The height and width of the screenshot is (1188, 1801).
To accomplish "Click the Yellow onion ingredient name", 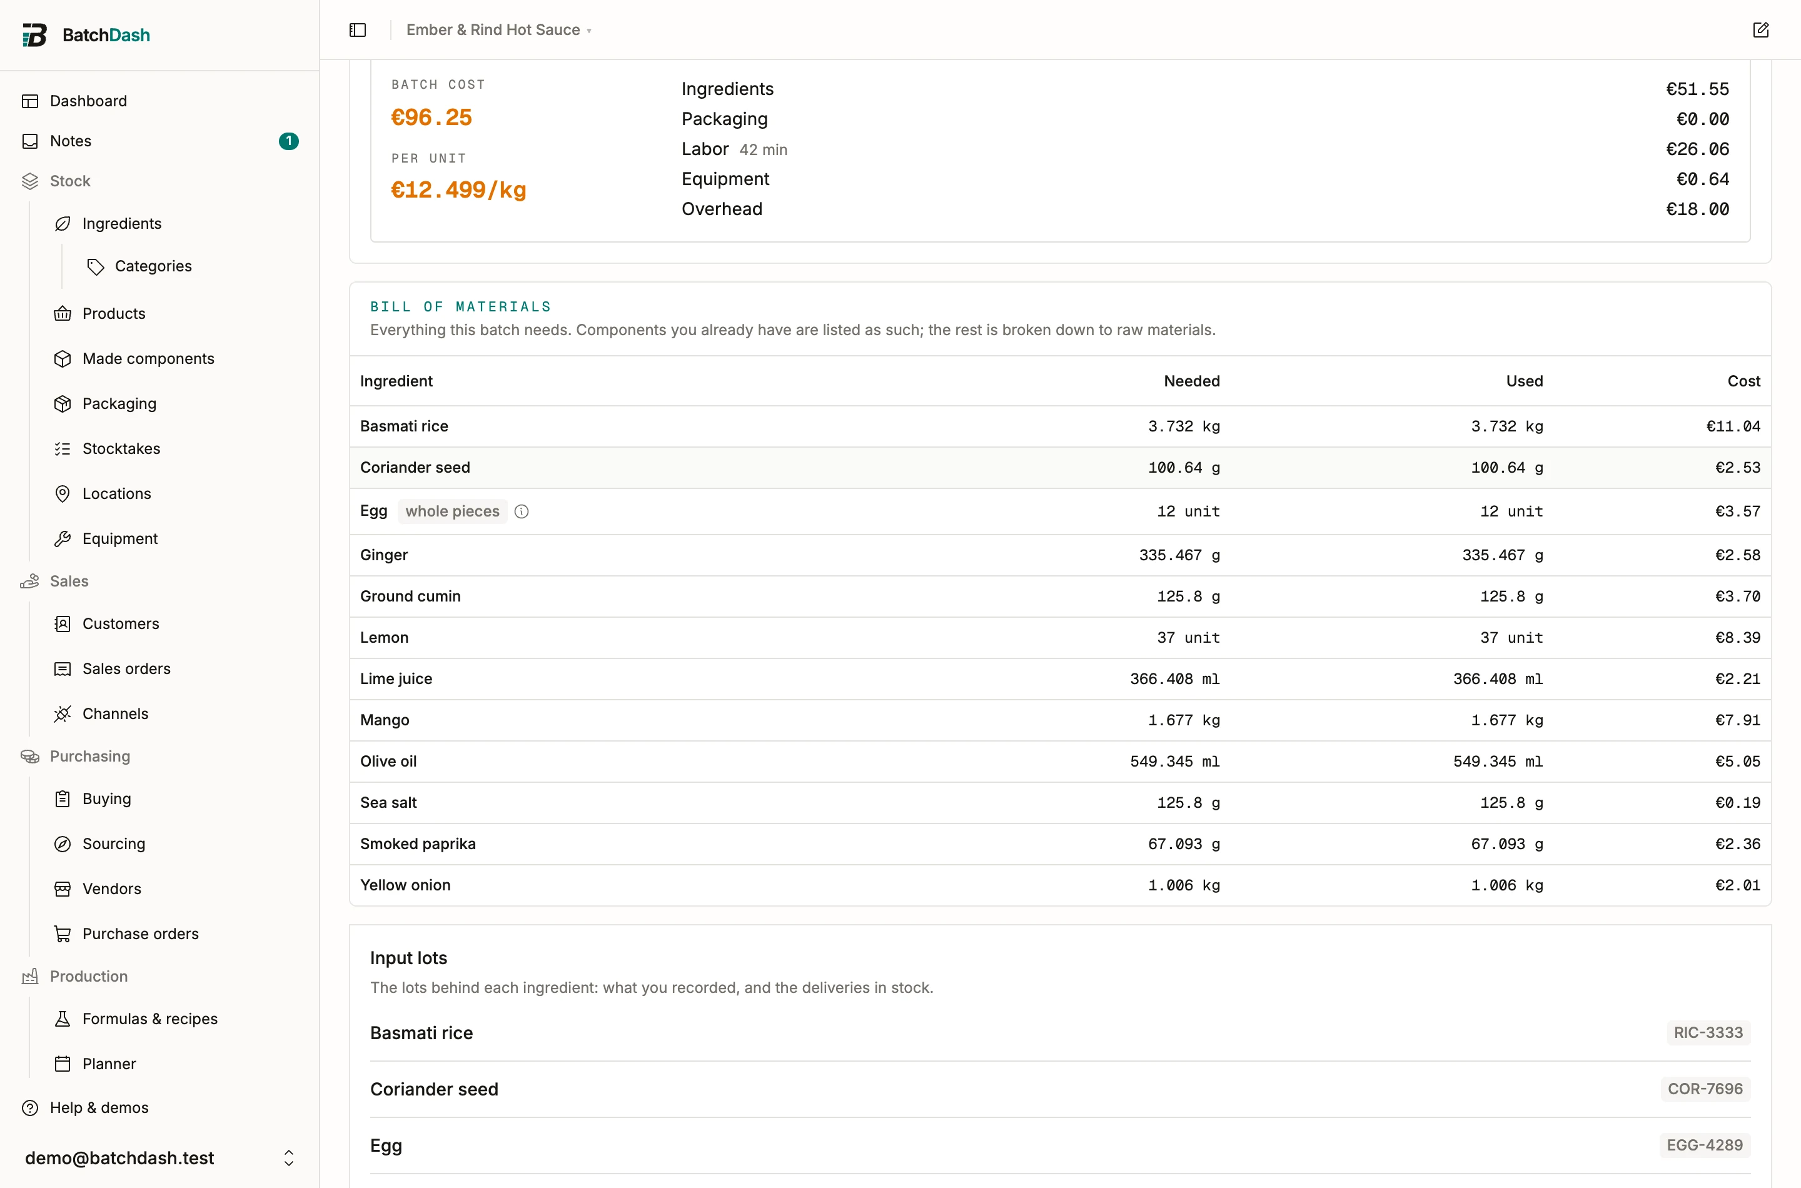I will pyautogui.click(x=405, y=885).
